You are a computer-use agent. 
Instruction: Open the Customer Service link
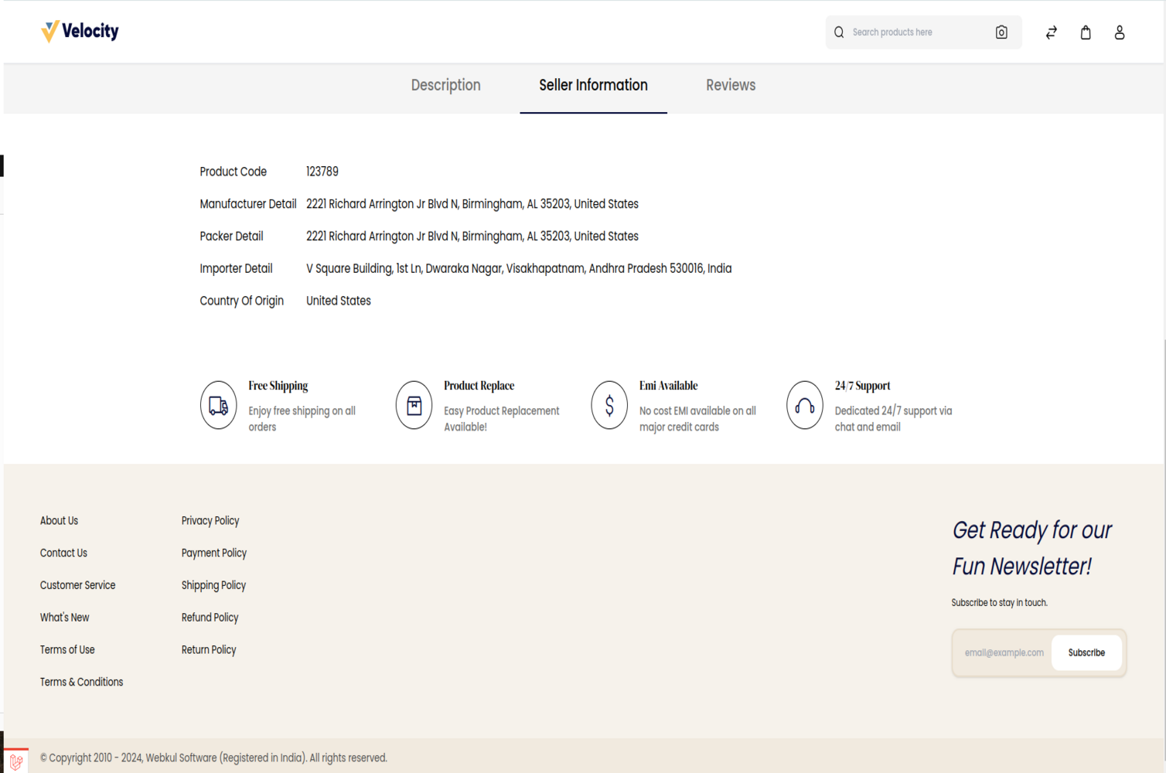pyautogui.click(x=77, y=585)
